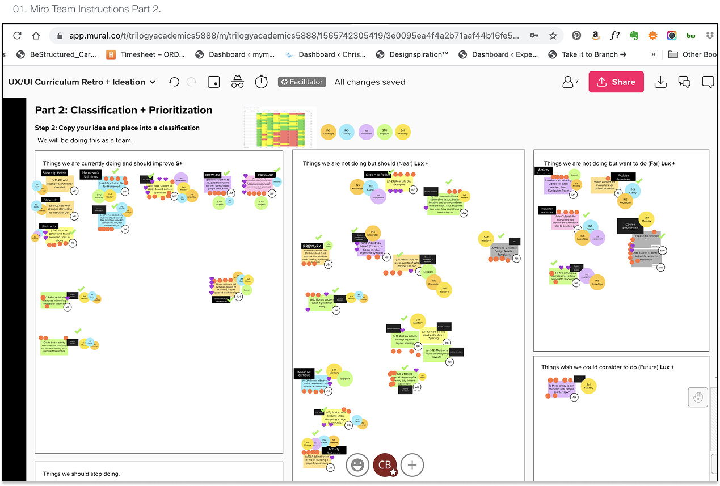Open the ColorZilla circular extension icon
The image size is (720, 486).
click(672, 36)
